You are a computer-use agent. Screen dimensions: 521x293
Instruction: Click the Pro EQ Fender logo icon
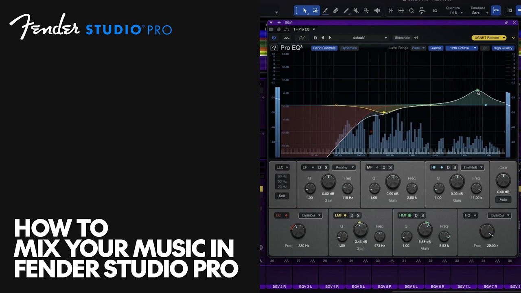[274, 48]
